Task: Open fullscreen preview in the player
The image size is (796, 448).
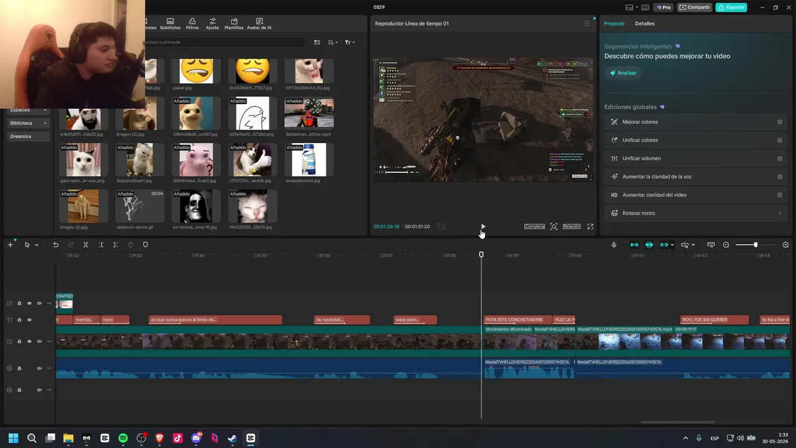Action: 590,226
